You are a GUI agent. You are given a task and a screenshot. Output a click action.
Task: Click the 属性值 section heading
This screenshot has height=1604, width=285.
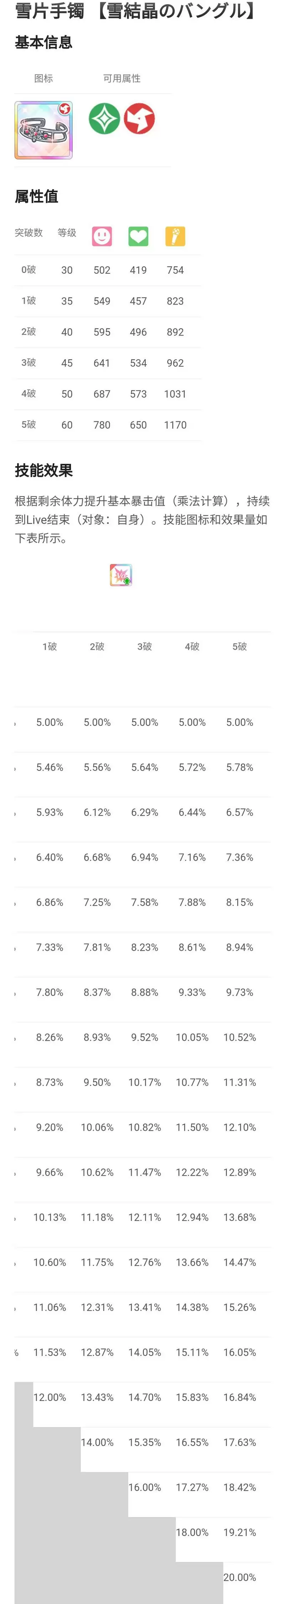click(x=37, y=196)
